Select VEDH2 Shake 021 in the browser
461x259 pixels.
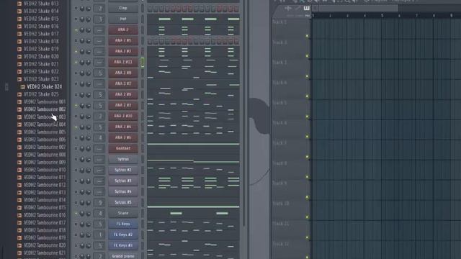tap(41, 64)
